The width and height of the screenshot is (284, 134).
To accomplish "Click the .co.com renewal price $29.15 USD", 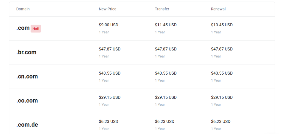I will coord(222,97).
